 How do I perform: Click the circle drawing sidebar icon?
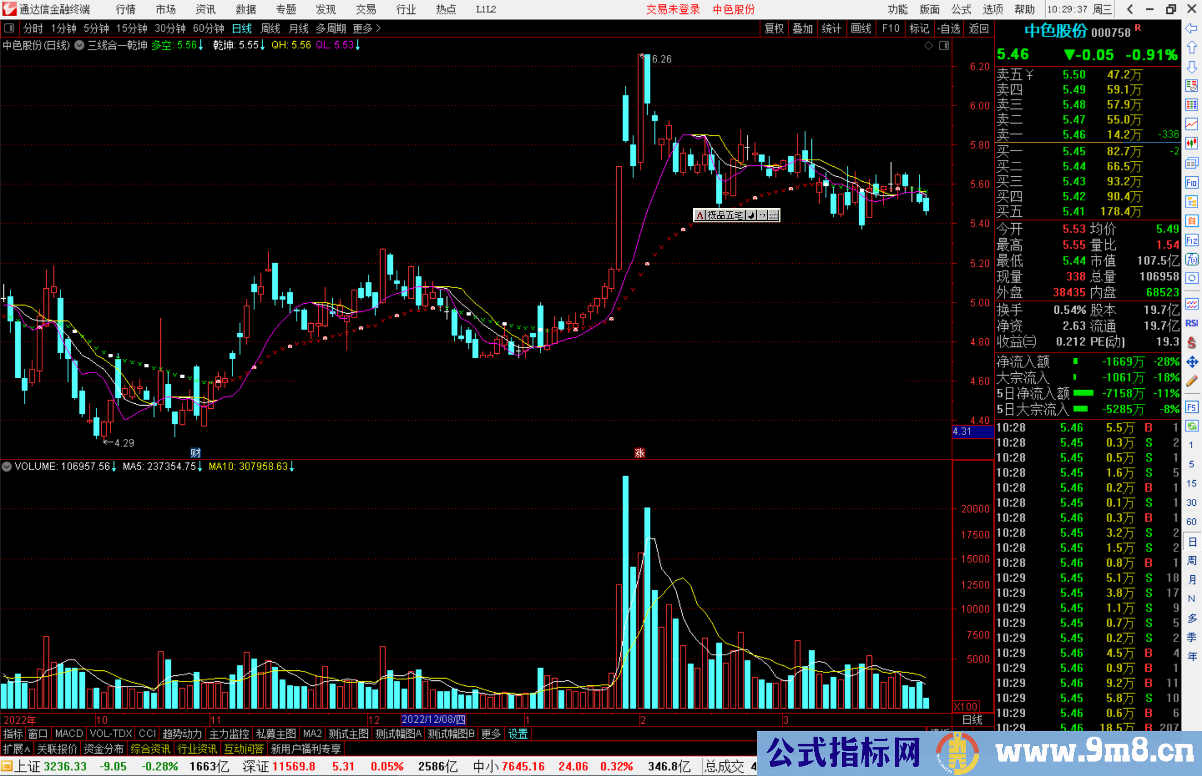(1191, 278)
